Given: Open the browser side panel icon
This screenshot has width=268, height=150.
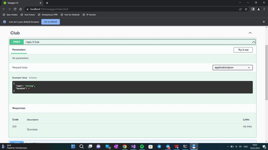Looking at the screenshot, I should tap(253, 9).
